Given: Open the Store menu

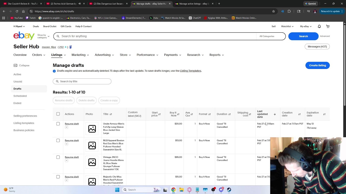Looking at the screenshot, I should pos(125,55).
